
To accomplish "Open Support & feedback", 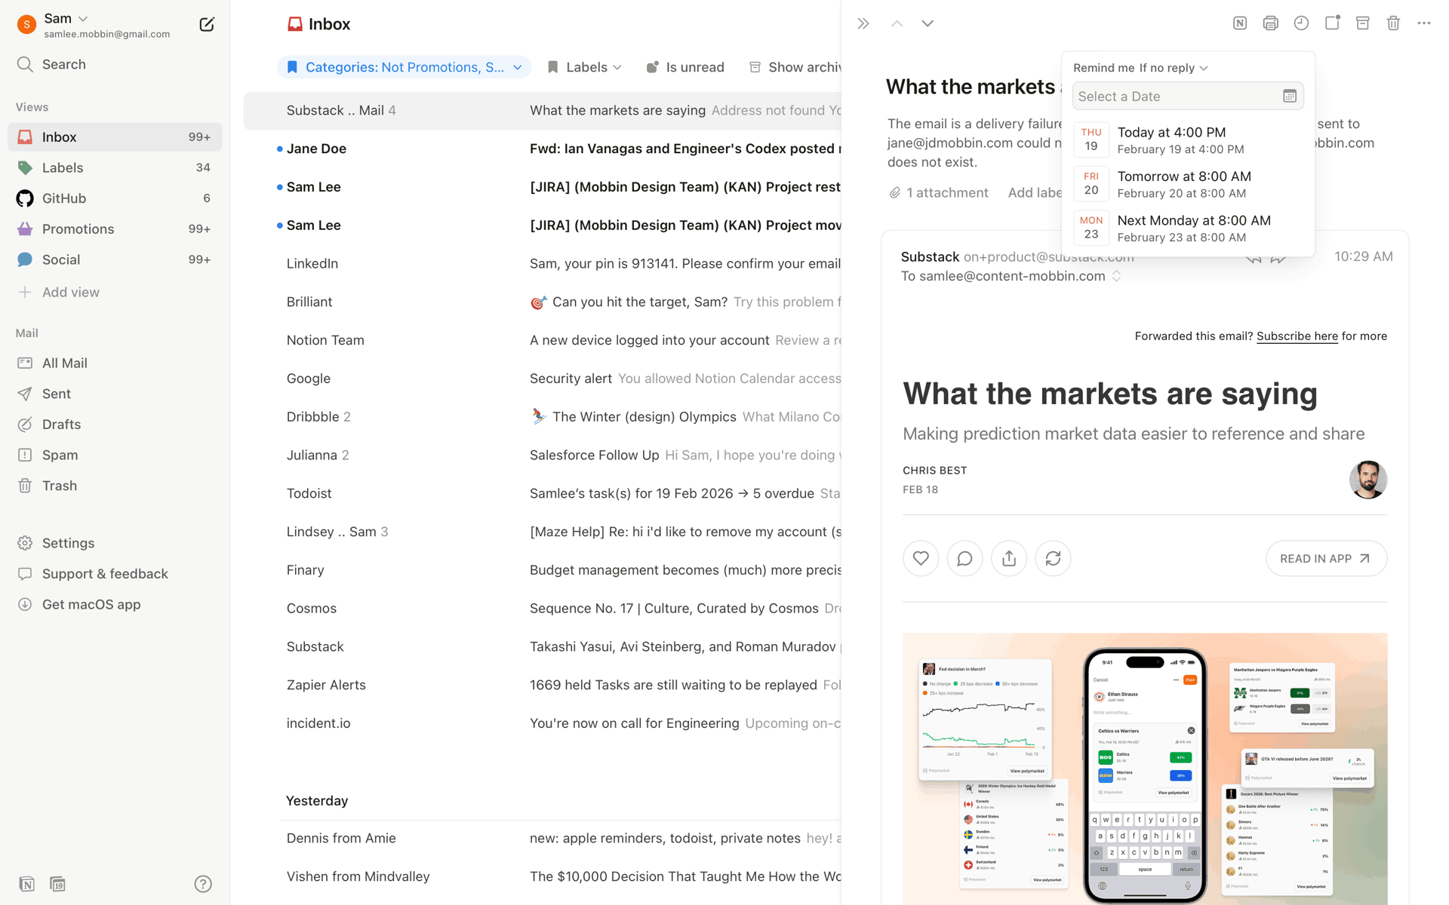I will [x=115, y=574].
